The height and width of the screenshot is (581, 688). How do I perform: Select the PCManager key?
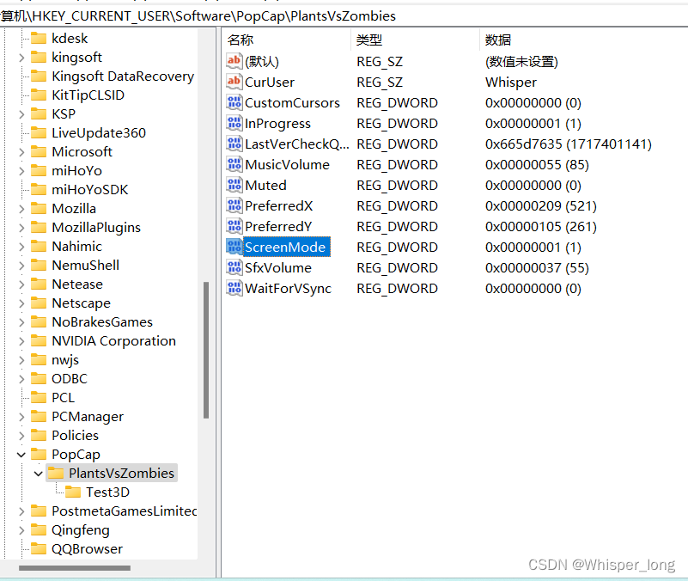click(x=88, y=416)
